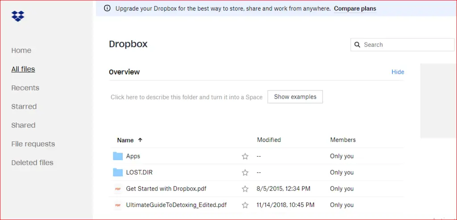This screenshot has height=220, width=457.
Task: Click PDF icon for UltimateGuideToDetoxing_Edited.pdf
Action: tap(118, 205)
